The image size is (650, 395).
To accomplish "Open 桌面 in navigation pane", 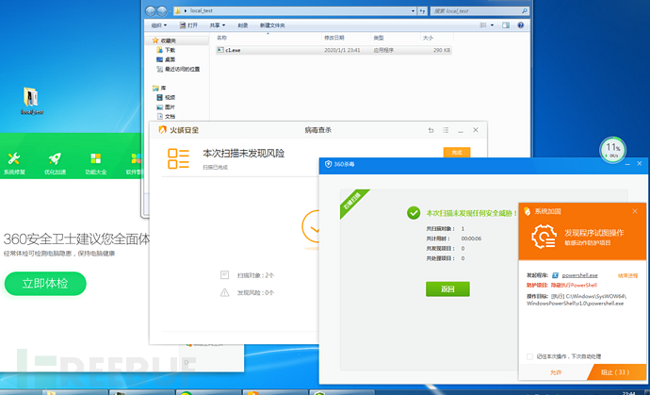I will click(166, 59).
